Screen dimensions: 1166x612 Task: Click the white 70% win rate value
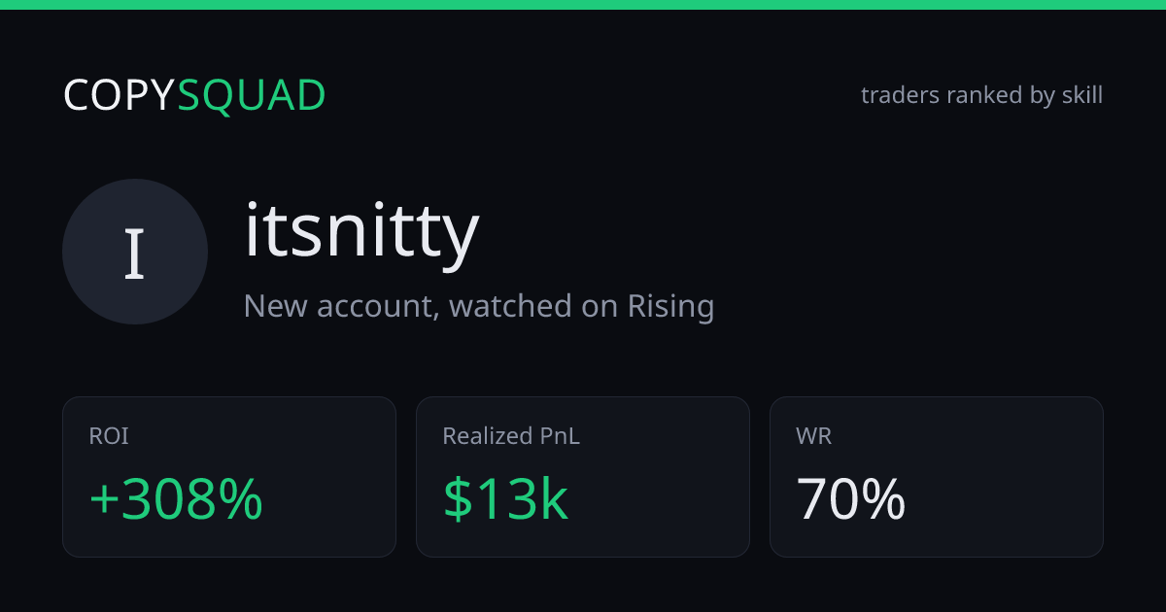pos(851,499)
